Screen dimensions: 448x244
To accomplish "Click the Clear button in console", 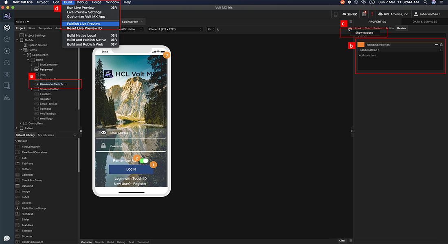I will point(342,241).
